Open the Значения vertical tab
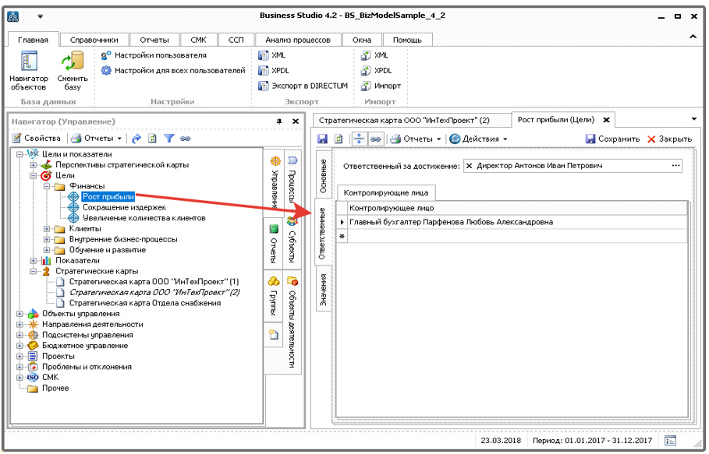The height and width of the screenshot is (454, 709). pyautogui.click(x=323, y=289)
